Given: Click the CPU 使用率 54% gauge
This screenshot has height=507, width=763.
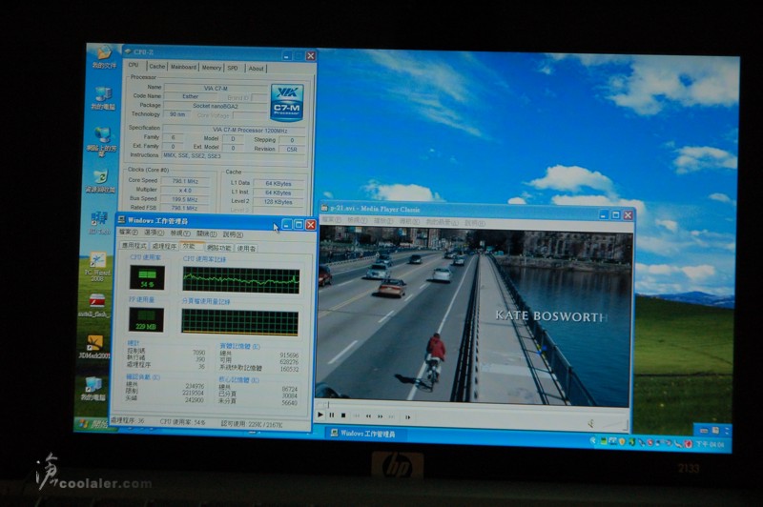Looking at the screenshot, I should click(x=147, y=277).
